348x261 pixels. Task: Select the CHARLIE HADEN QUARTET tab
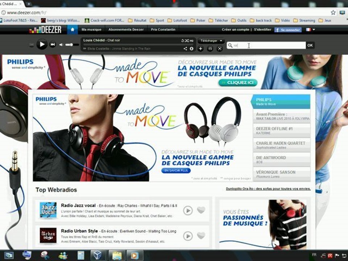282,145
